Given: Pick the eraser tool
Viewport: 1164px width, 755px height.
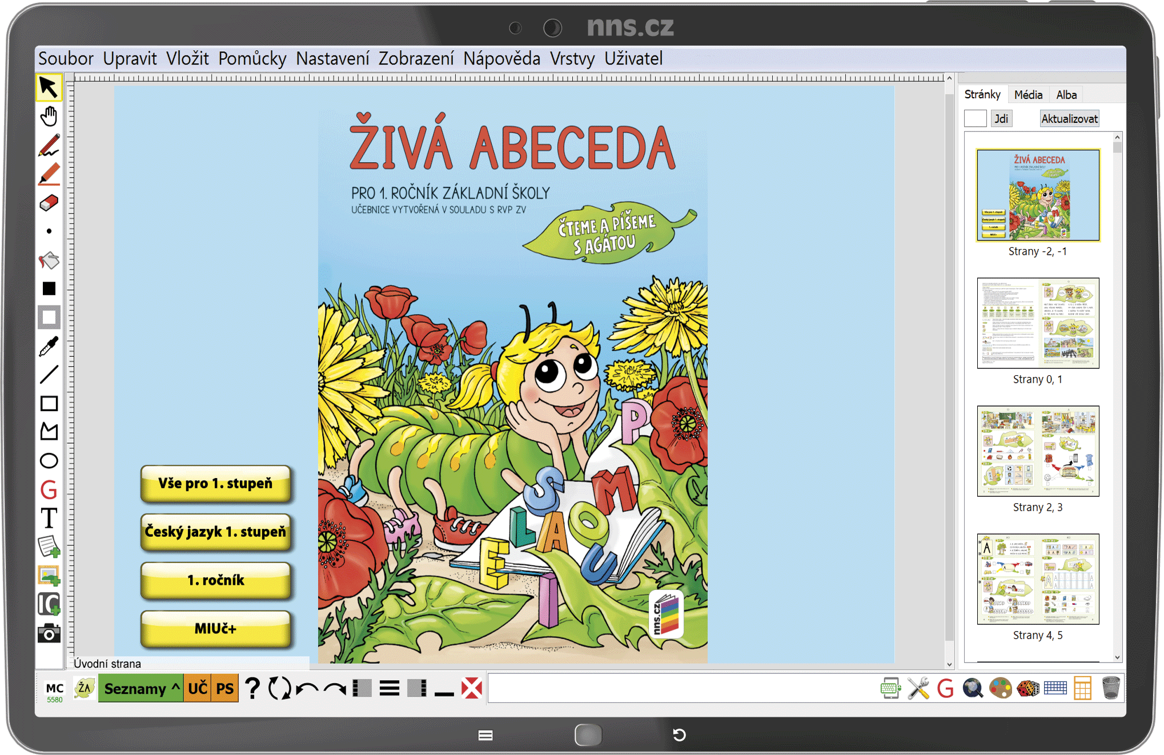Looking at the screenshot, I should [x=49, y=203].
